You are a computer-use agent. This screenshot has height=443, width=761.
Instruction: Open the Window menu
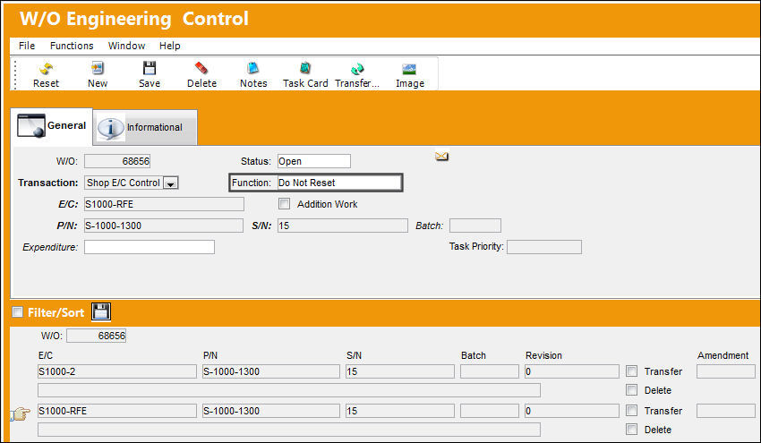pos(126,46)
